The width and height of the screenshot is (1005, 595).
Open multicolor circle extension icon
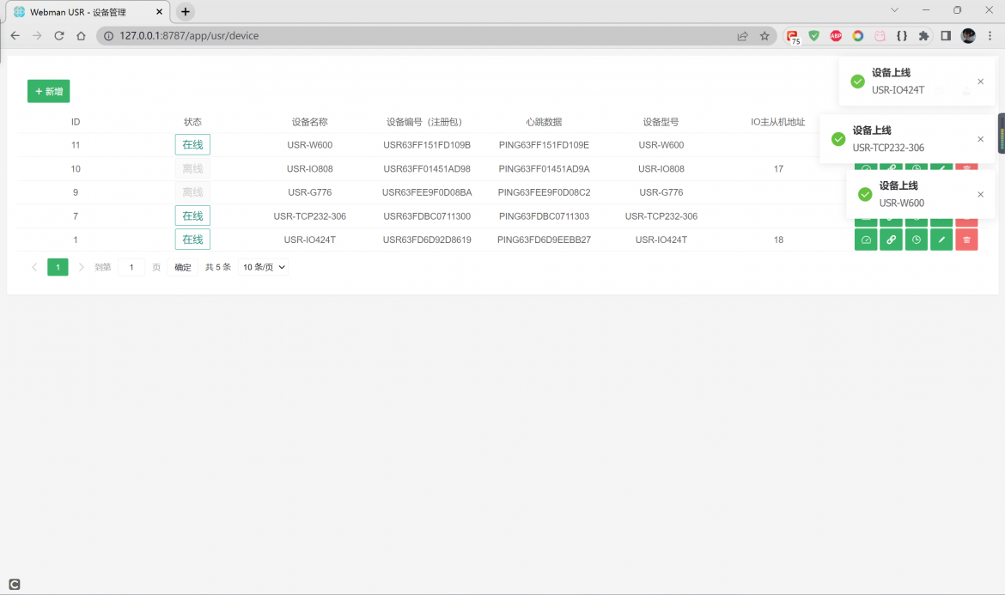pyautogui.click(x=857, y=36)
